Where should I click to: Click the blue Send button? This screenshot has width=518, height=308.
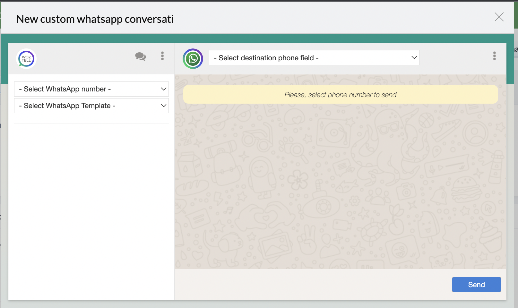(x=477, y=285)
